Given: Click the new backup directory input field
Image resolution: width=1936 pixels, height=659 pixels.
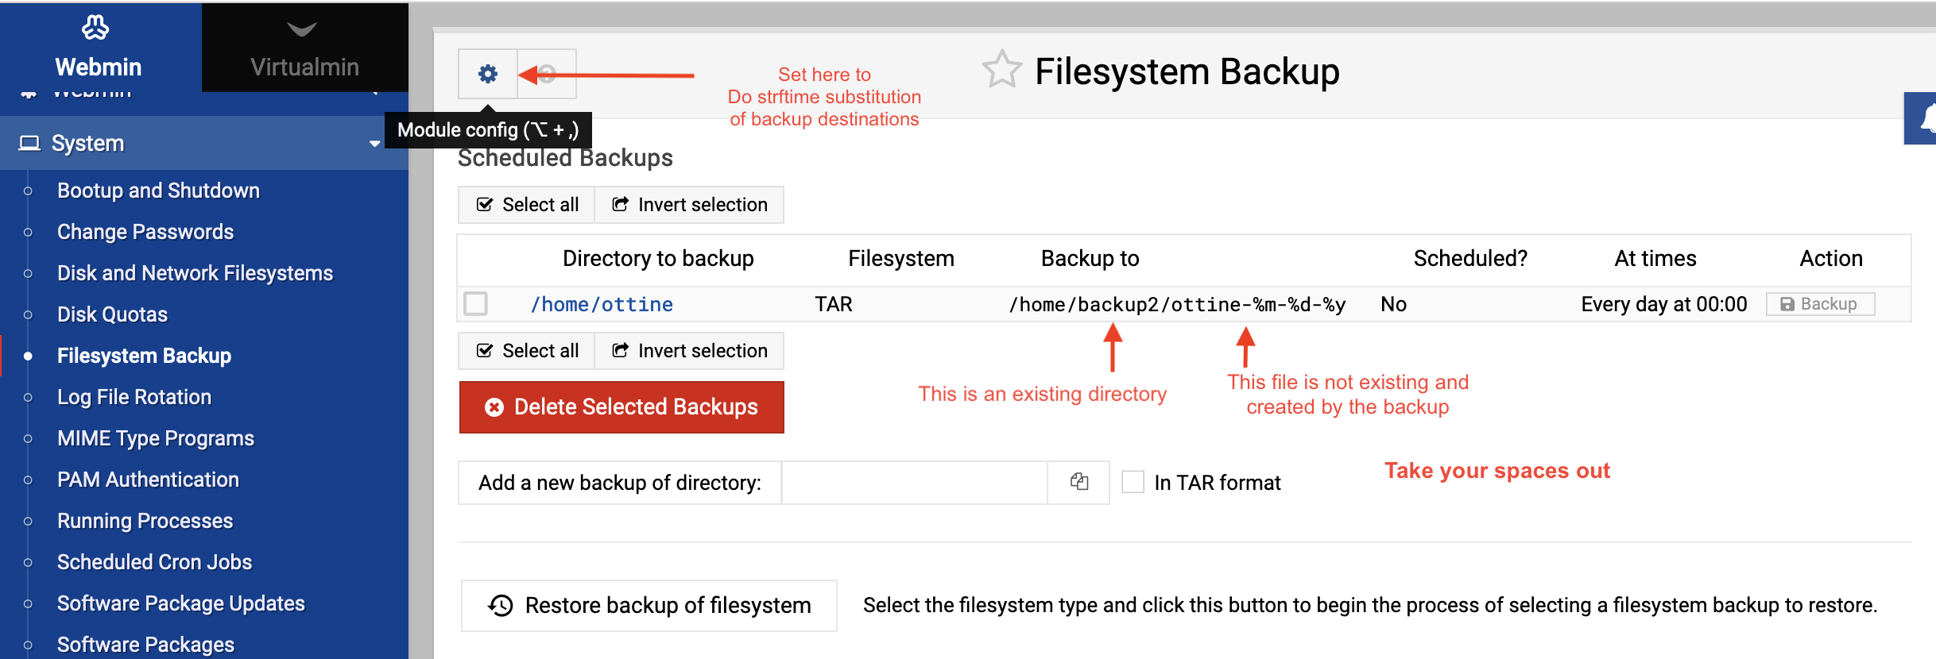Looking at the screenshot, I should pyautogui.click(x=914, y=483).
